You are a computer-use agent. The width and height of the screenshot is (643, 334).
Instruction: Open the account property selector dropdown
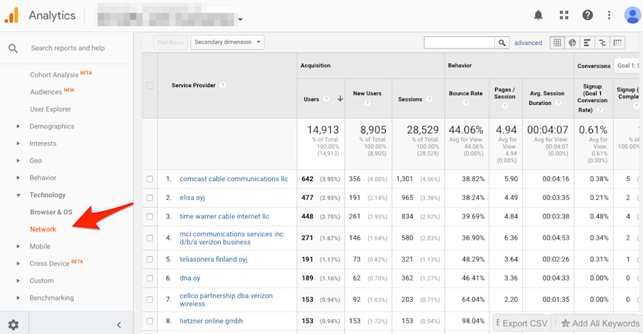point(240,19)
